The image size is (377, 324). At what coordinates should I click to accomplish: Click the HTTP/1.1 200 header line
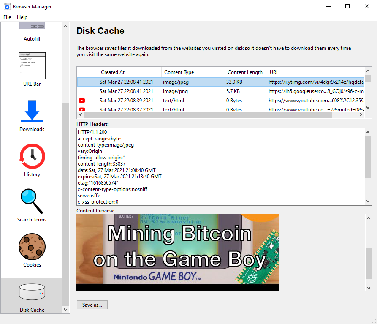point(92,132)
